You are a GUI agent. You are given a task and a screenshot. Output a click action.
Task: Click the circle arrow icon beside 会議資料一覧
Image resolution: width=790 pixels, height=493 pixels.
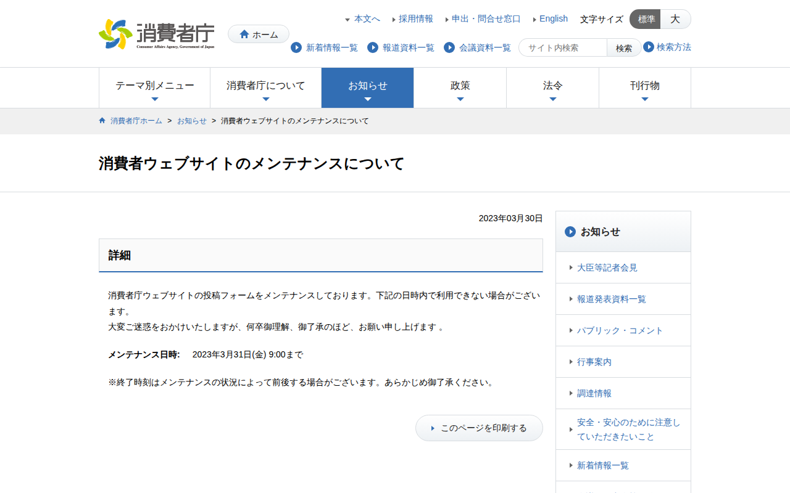point(449,47)
